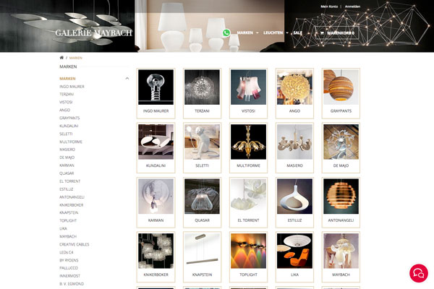Screen dimensions: 434x289
Task: Select Ango in sidebar list
Action: (64, 110)
